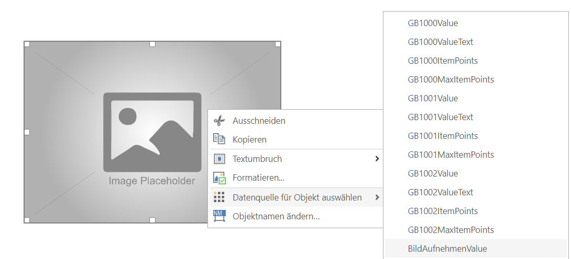Click the Textumbruch text wrap icon

pos(219,159)
